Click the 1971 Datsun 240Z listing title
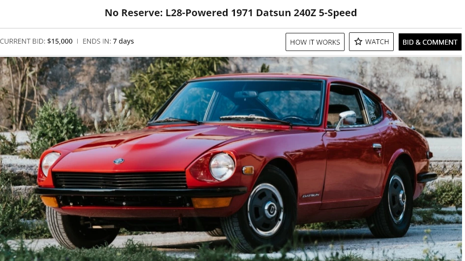Viewport: 465px width, 261px height. pos(231,13)
